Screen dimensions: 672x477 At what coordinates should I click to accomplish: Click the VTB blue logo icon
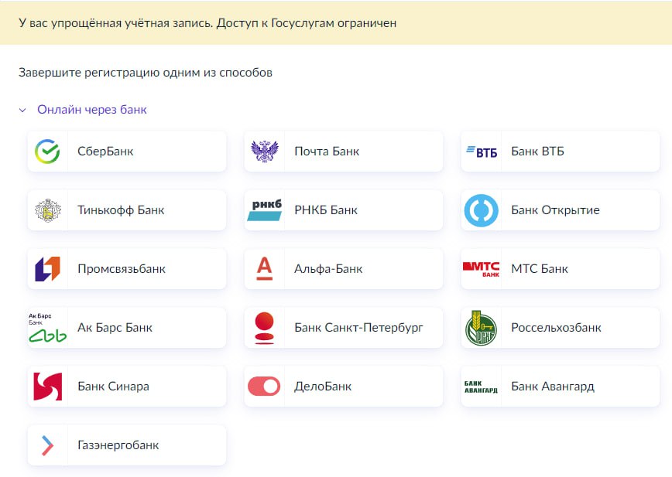coord(482,152)
